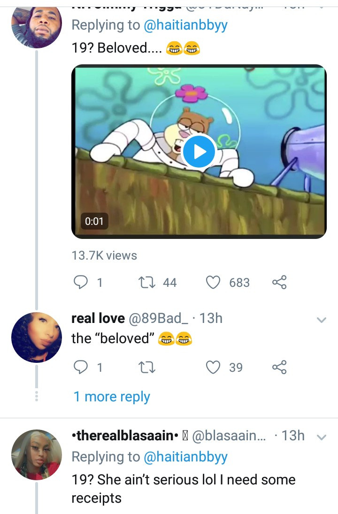Screen dimensions: 338x514
Task: Expand the '1 more reply' thread
Action: 112,397
